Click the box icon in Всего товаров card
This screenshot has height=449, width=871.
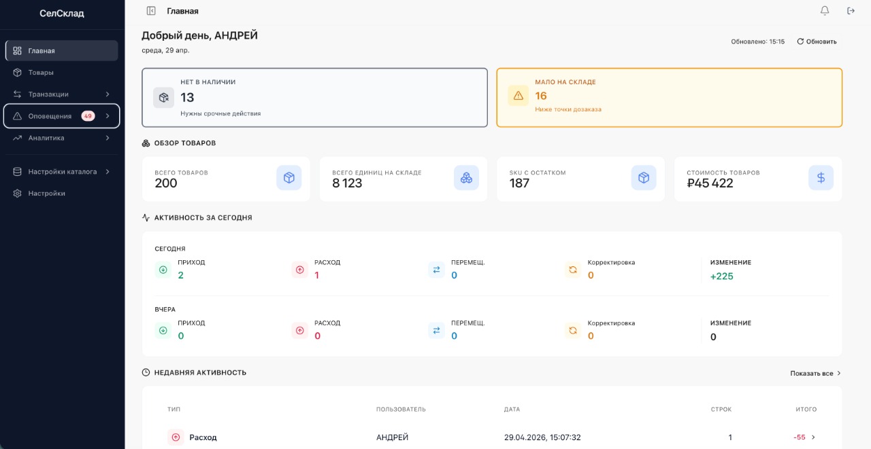point(289,178)
